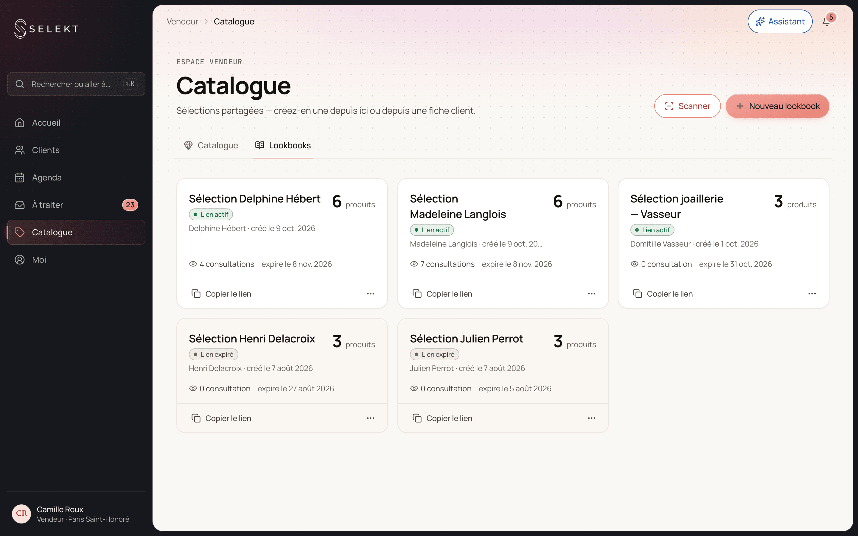Open Sélection Delphine Hébert title
Screen dimensions: 858x536
pyautogui.click(x=254, y=199)
